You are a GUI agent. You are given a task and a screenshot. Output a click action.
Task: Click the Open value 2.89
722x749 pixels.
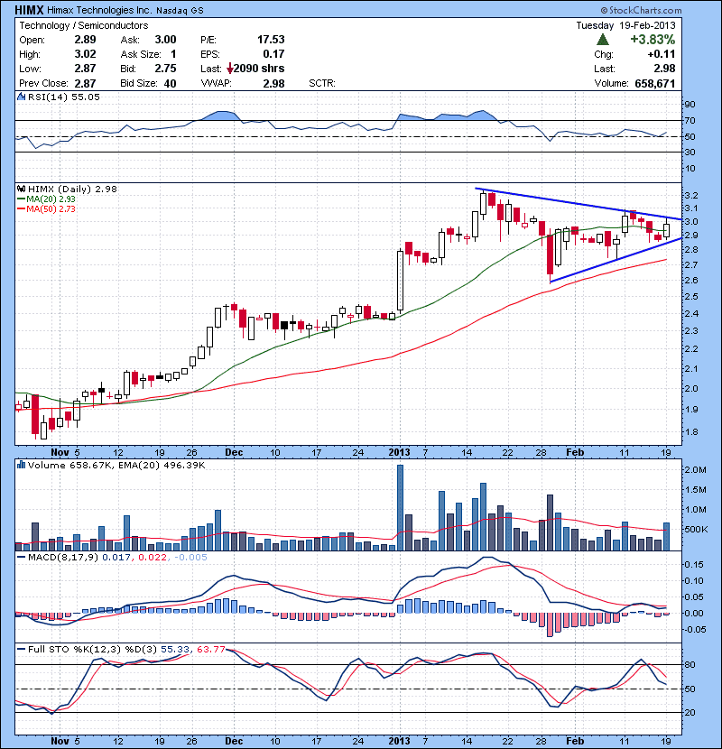pyautogui.click(x=85, y=40)
